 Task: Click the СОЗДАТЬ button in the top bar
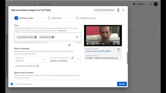139,4
